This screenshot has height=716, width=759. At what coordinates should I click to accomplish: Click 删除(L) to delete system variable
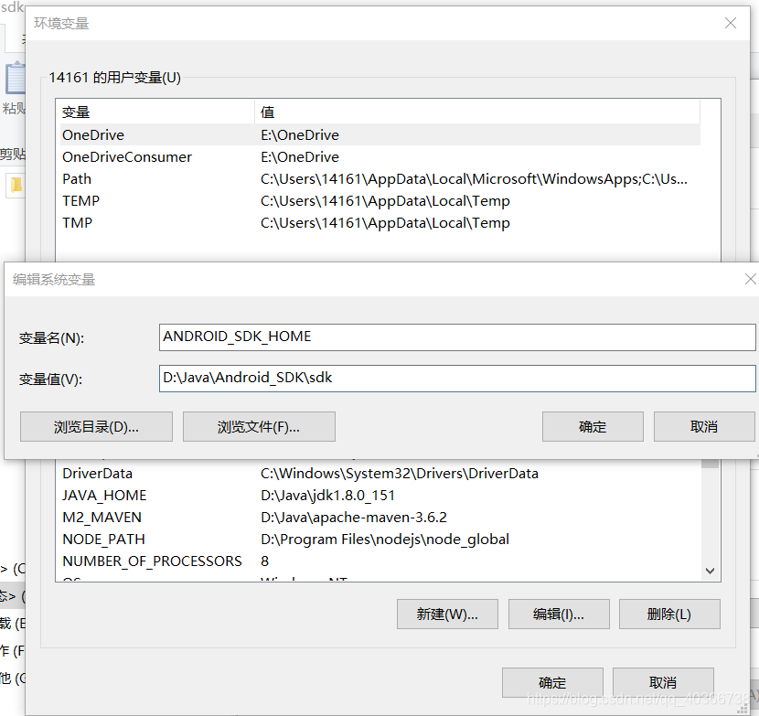pos(669,614)
